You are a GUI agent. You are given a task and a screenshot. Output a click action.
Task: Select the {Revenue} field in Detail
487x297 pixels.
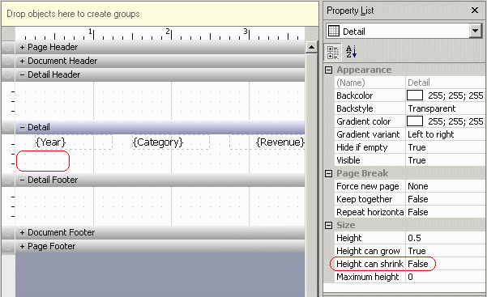pyautogui.click(x=267, y=142)
